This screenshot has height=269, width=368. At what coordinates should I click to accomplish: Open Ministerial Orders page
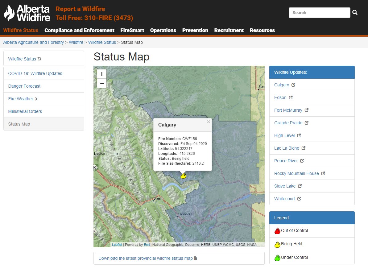44,111
